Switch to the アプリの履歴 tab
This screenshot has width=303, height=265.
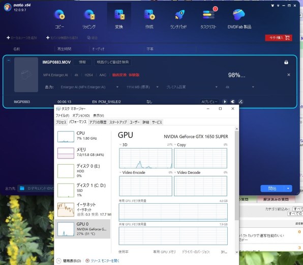pyautogui.click(x=98, y=122)
